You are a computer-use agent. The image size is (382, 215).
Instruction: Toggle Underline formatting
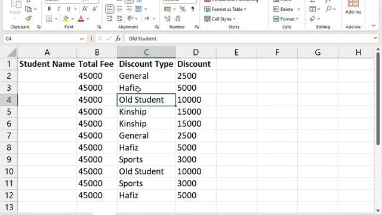pyautogui.click(x=69, y=9)
